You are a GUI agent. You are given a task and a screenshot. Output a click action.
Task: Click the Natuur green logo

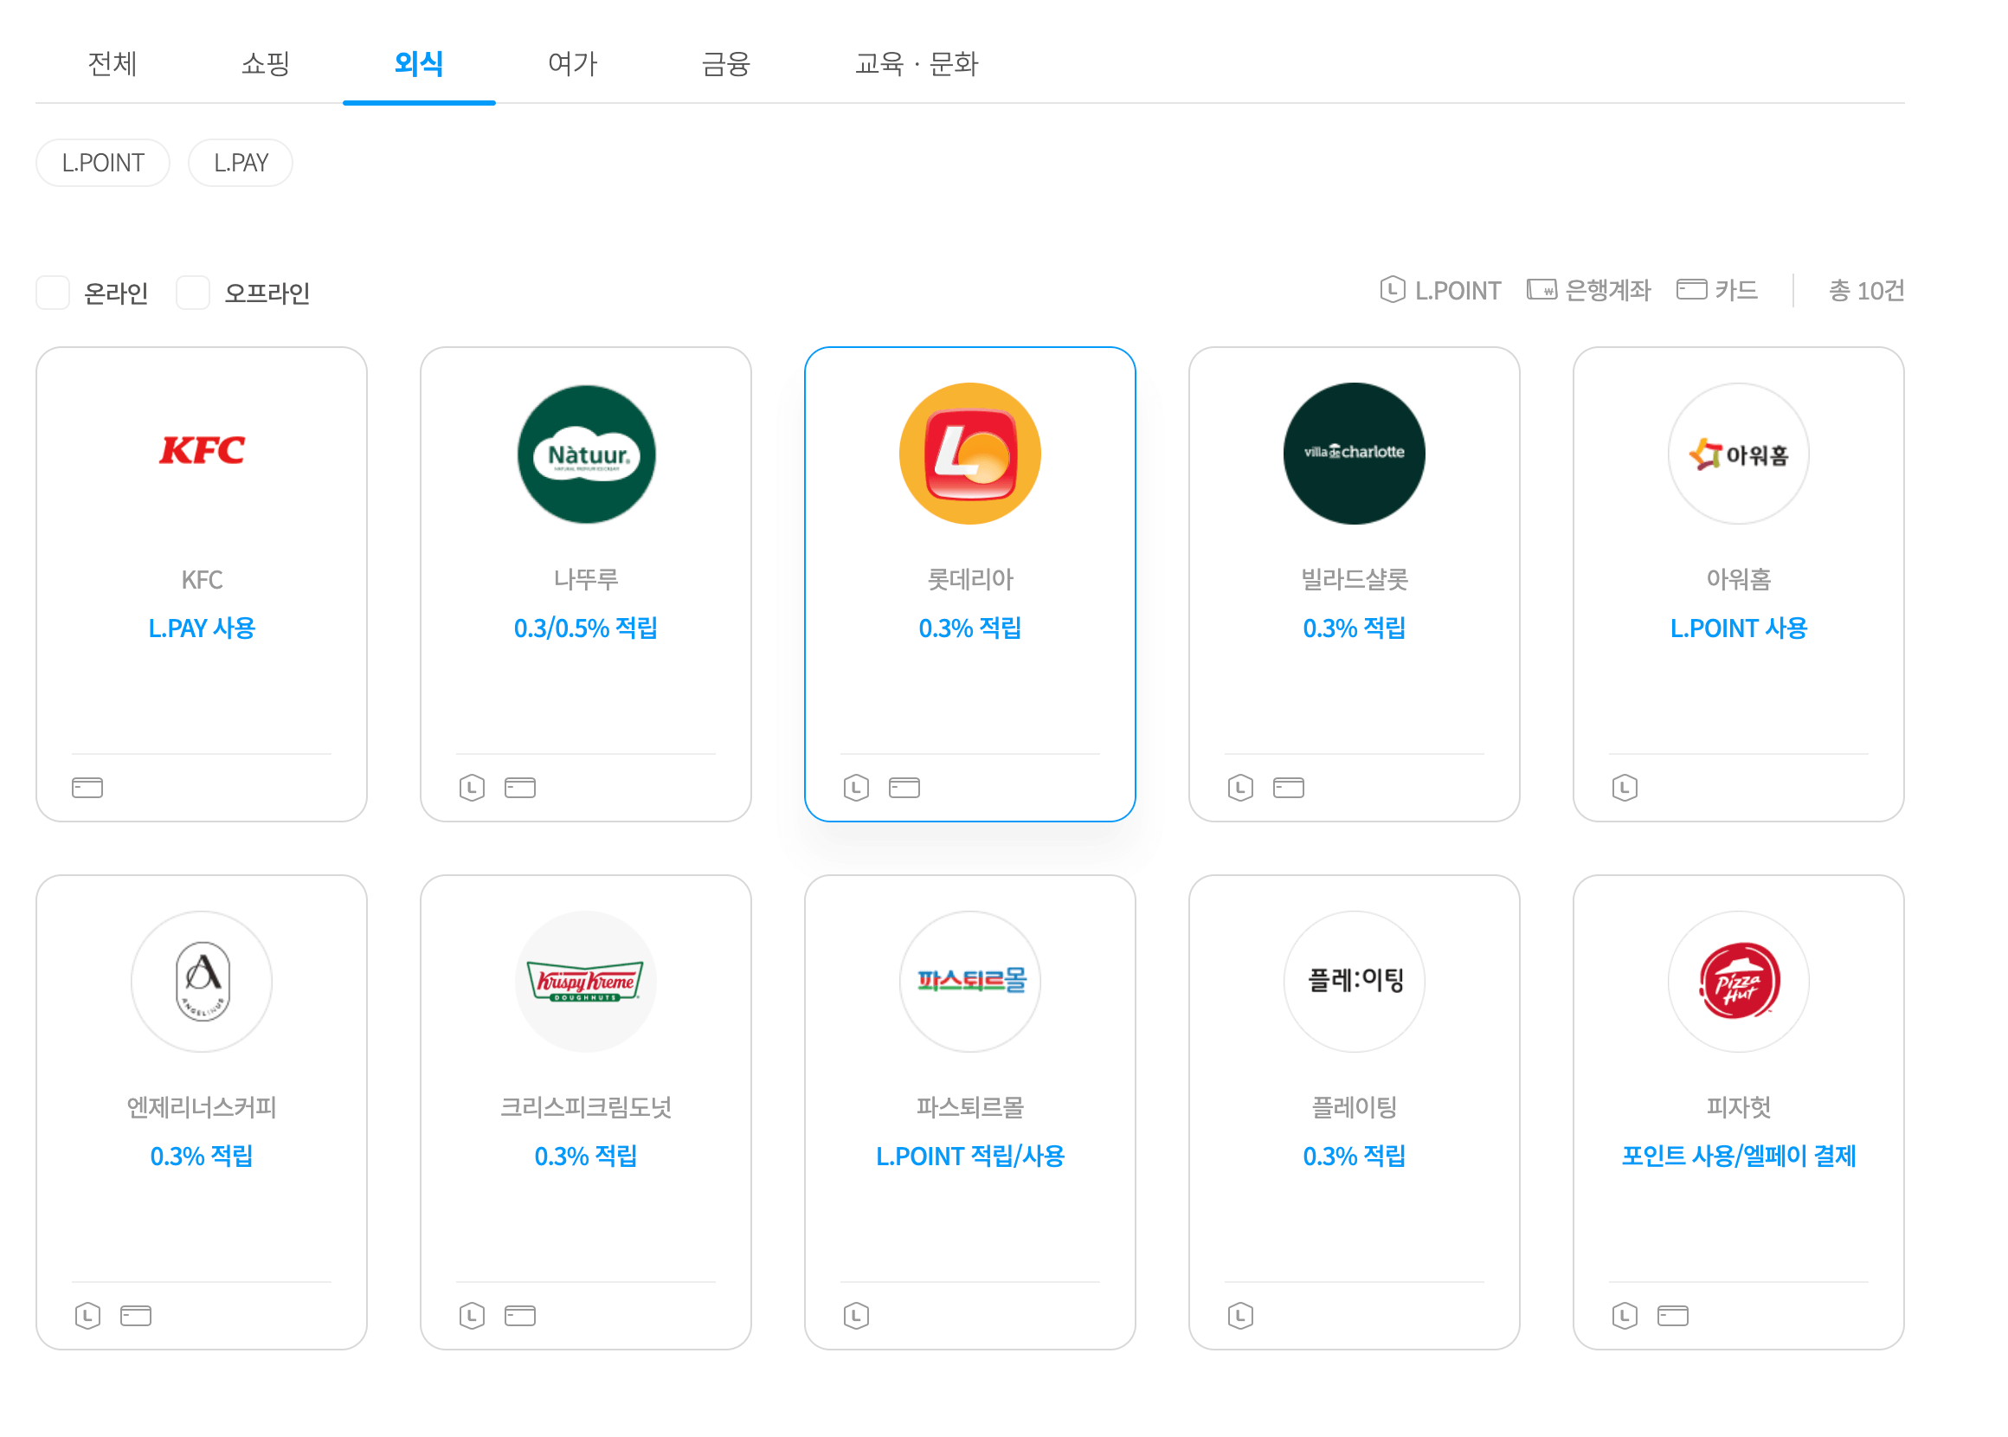click(x=586, y=453)
